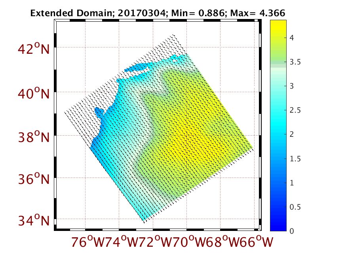Click the colorbar tick label 2

pyautogui.click(x=292, y=134)
